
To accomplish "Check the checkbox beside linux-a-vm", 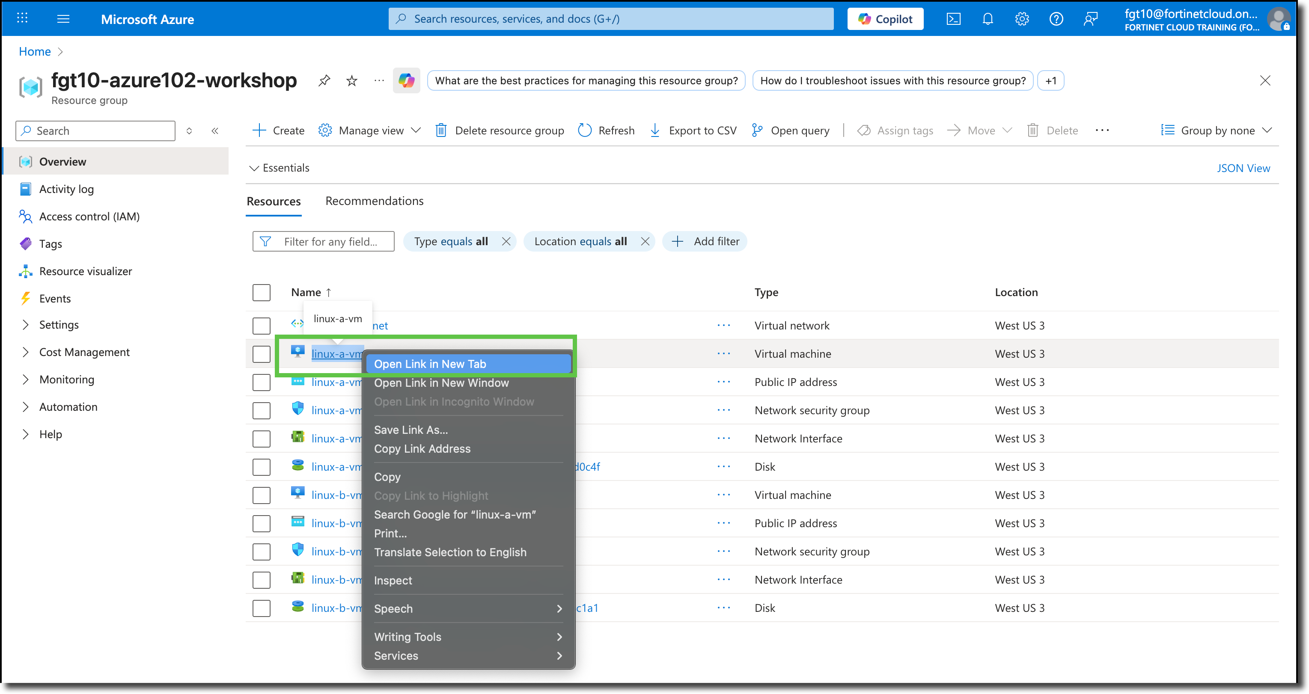I will tap(261, 353).
